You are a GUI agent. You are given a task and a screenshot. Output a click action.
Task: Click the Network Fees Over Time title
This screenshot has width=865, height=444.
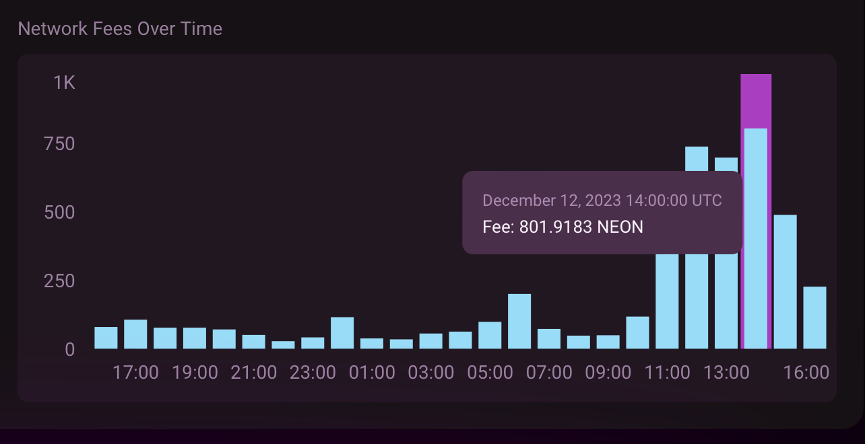point(120,28)
